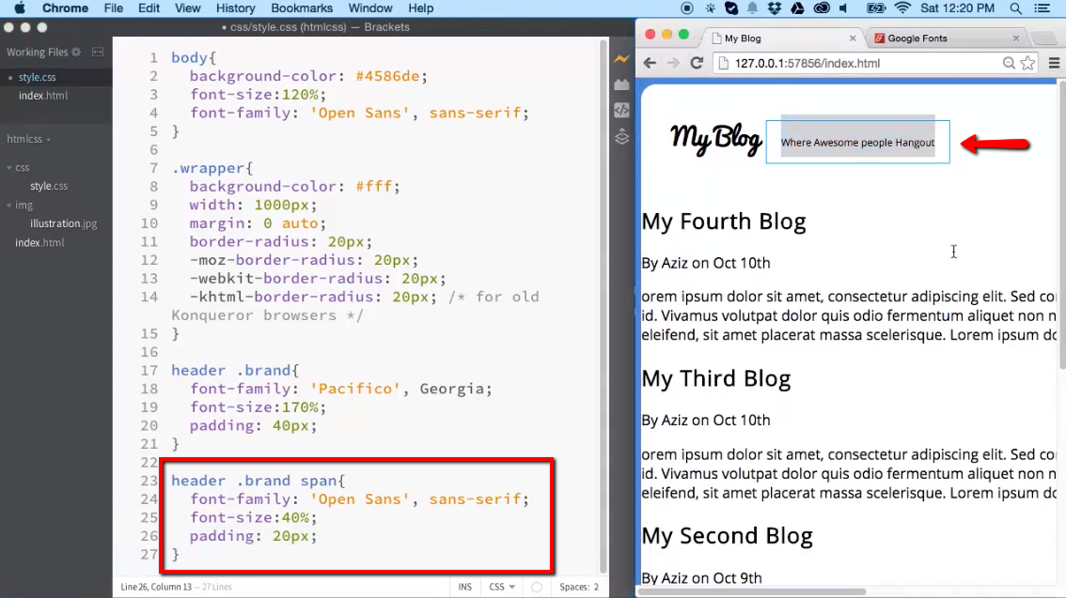Open the History menu in the menu bar
Screen dimensions: 1066x598
[235, 8]
